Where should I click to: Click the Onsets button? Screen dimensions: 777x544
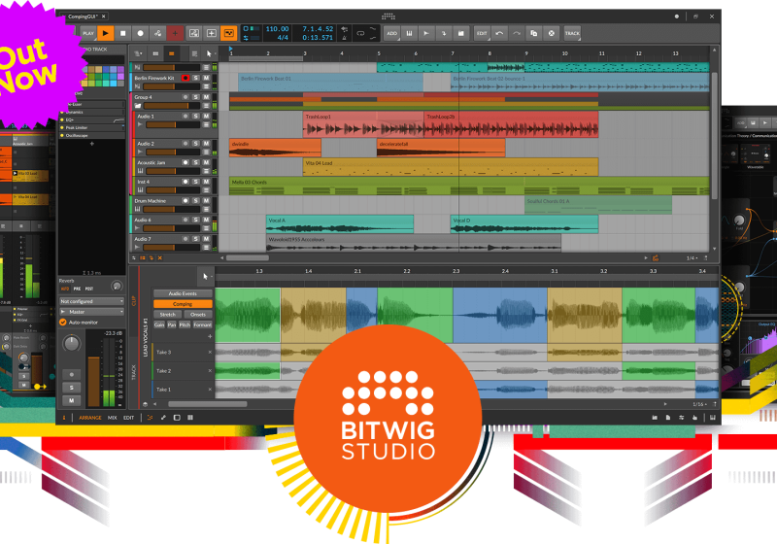198,314
